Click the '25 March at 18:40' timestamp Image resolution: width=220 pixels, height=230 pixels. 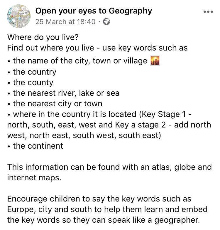tap(65, 22)
